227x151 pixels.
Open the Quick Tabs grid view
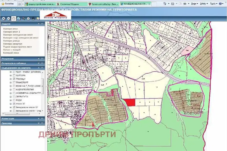[20, 4]
